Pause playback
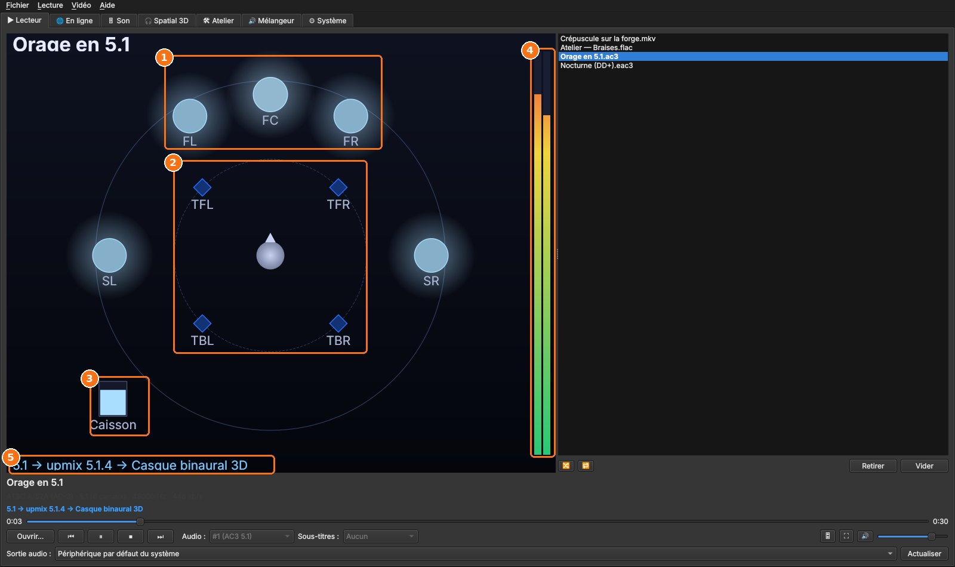Viewport: 955px width, 567px height. click(101, 537)
